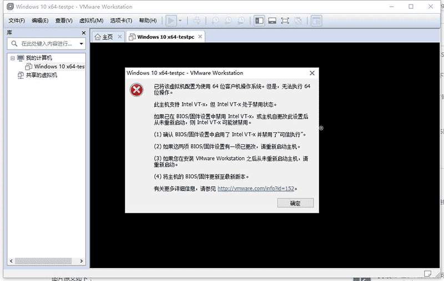Image resolution: width=444 pixels, height=281 pixels.
Task: Switch to the Windows 10 x64-testpc tab
Action: [x=165, y=37]
